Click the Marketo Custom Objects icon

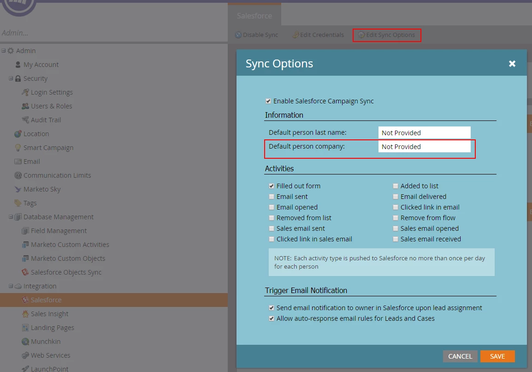coord(25,258)
